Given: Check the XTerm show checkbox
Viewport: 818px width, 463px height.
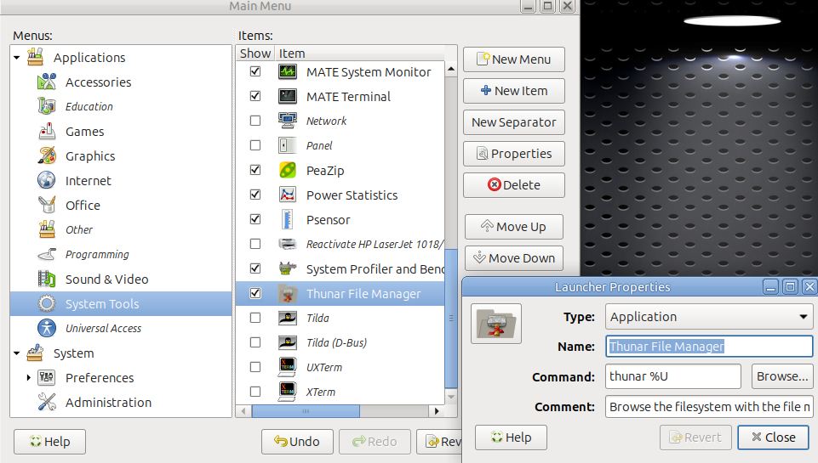Looking at the screenshot, I should coord(255,392).
